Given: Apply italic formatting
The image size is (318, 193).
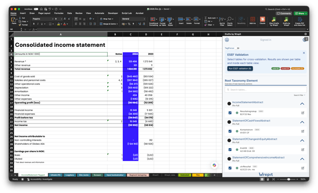Looking at the screenshot, I should pos(37,24).
